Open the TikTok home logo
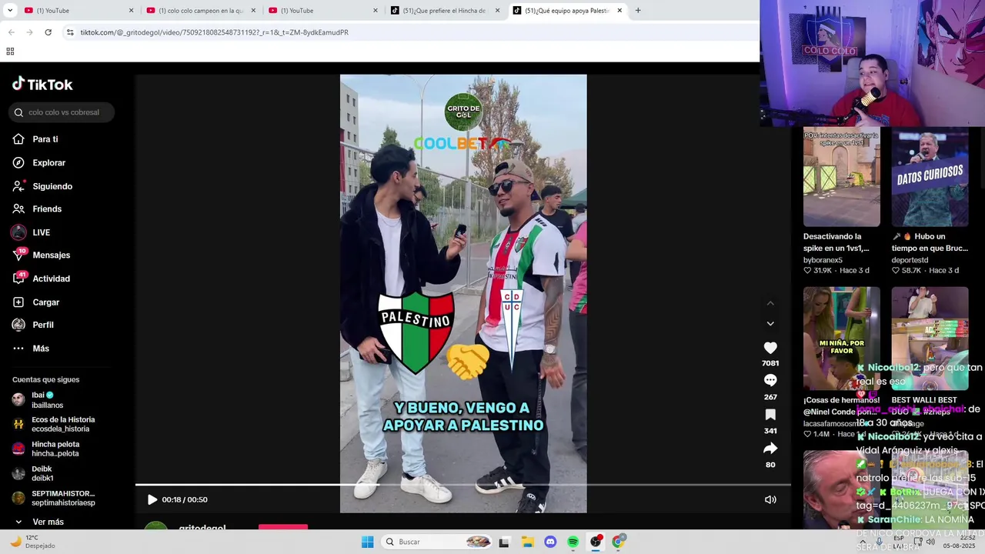The width and height of the screenshot is (985, 554). tap(42, 85)
